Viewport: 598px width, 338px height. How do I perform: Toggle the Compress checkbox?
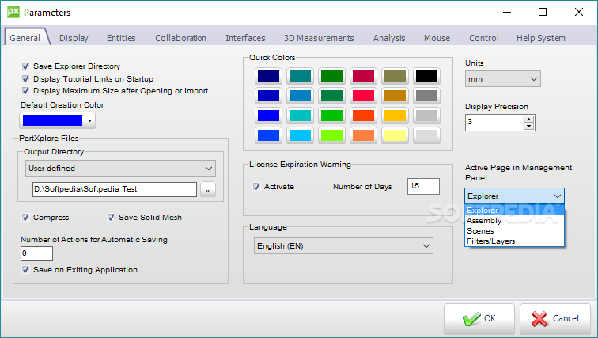[x=25, y=218]
